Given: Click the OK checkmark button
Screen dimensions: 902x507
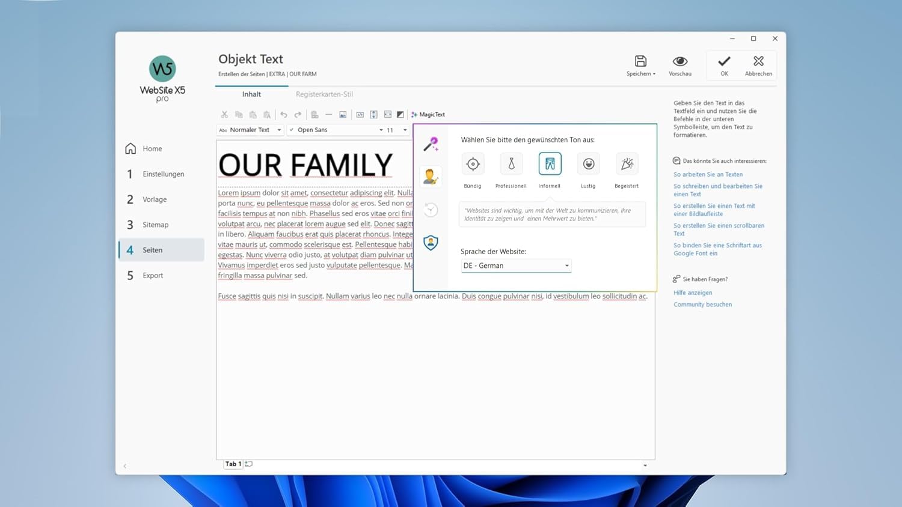Looking at the screenshot, I should [724, 65].
